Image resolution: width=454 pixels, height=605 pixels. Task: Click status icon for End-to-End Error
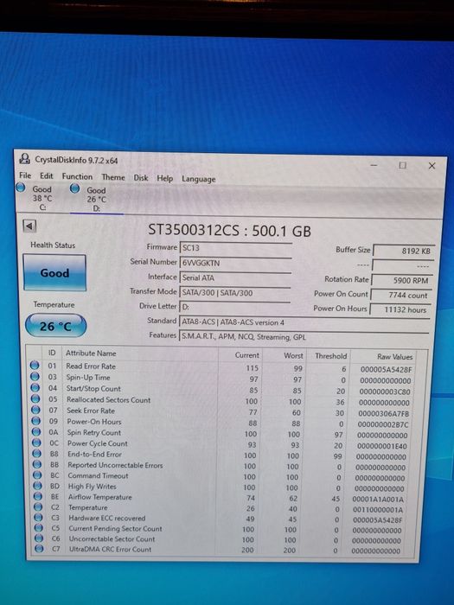coord(37,454)
